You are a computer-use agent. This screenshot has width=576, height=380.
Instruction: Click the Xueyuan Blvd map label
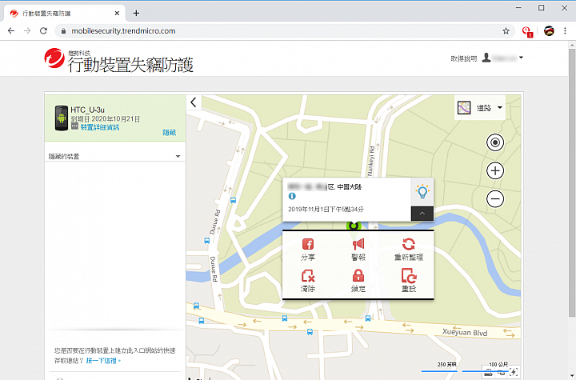click(465, 332)
